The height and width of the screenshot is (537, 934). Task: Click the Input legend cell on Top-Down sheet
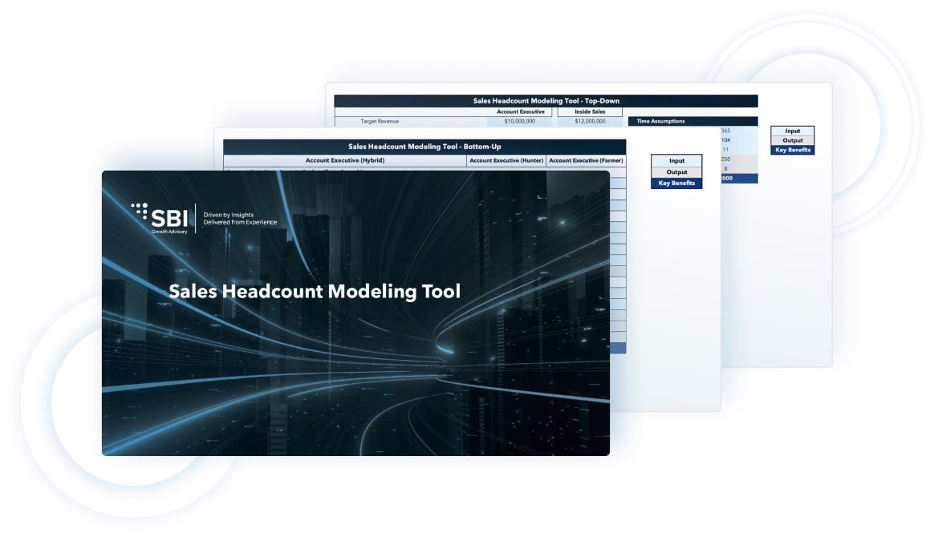click(792, 131)
